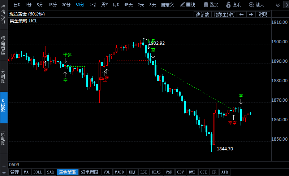Switch to 日K period
This screenshot has width=289, height=176.
point(17,5)
